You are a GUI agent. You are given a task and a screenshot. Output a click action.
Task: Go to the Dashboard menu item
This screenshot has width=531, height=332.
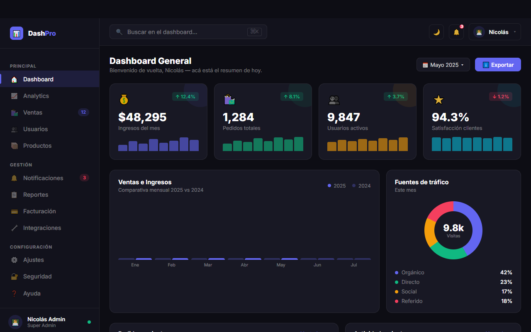click(x=49, y=79)
